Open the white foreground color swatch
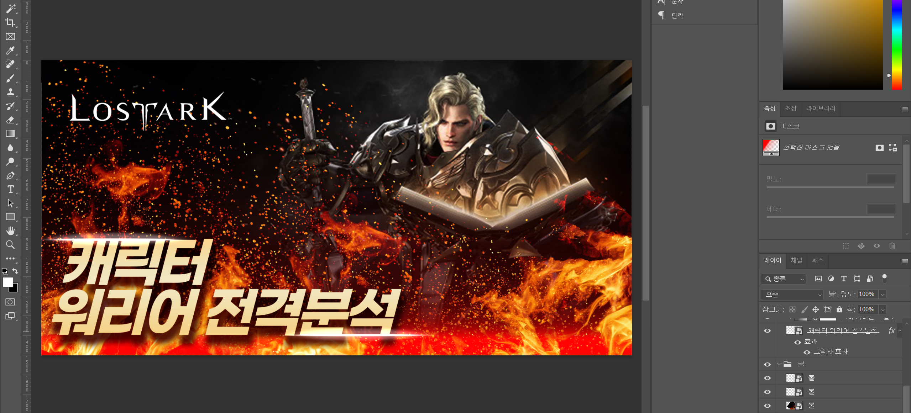 click(x=8, y=282)
